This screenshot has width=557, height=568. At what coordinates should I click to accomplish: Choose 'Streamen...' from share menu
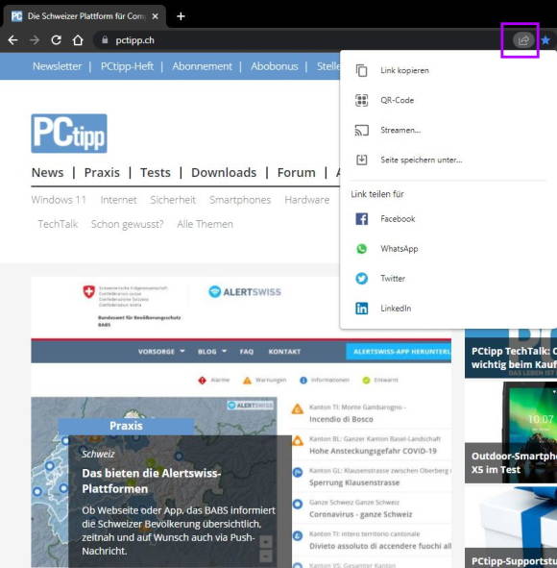pos(448,130)
